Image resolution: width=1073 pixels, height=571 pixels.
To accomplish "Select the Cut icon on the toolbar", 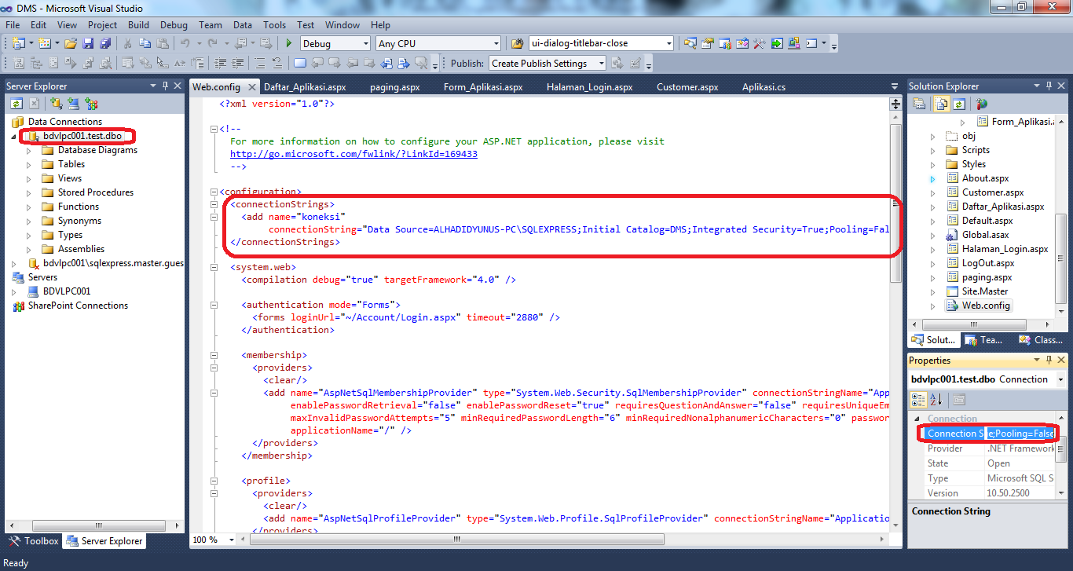I will pyautogui.click(x=128, y=44).
